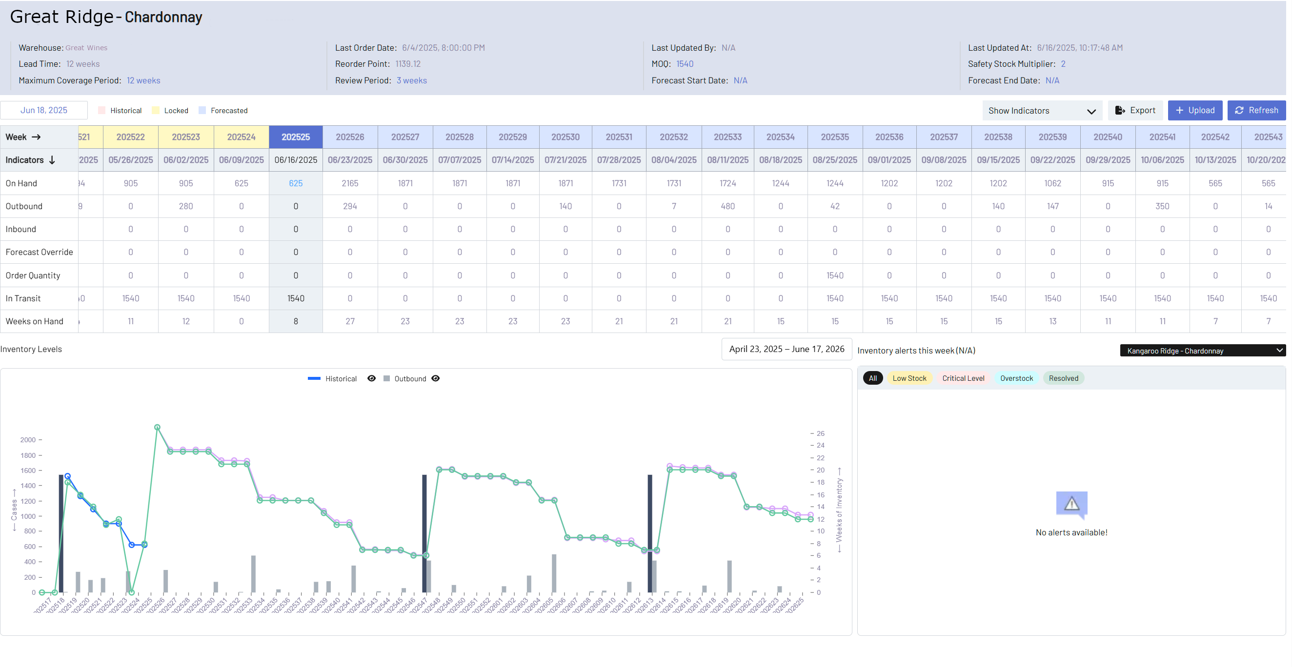The image size is (1292, 667).
Task: Click the Week right arrow icon
Action: pyautogui.click(x=36, y=137)
